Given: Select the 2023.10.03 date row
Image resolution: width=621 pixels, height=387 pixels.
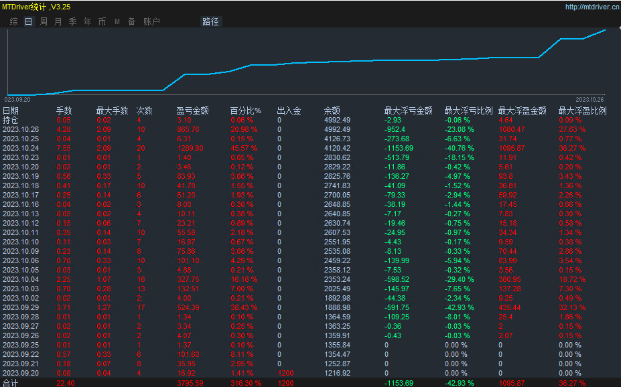Looking at the screenshot, I should coord(21,289).
